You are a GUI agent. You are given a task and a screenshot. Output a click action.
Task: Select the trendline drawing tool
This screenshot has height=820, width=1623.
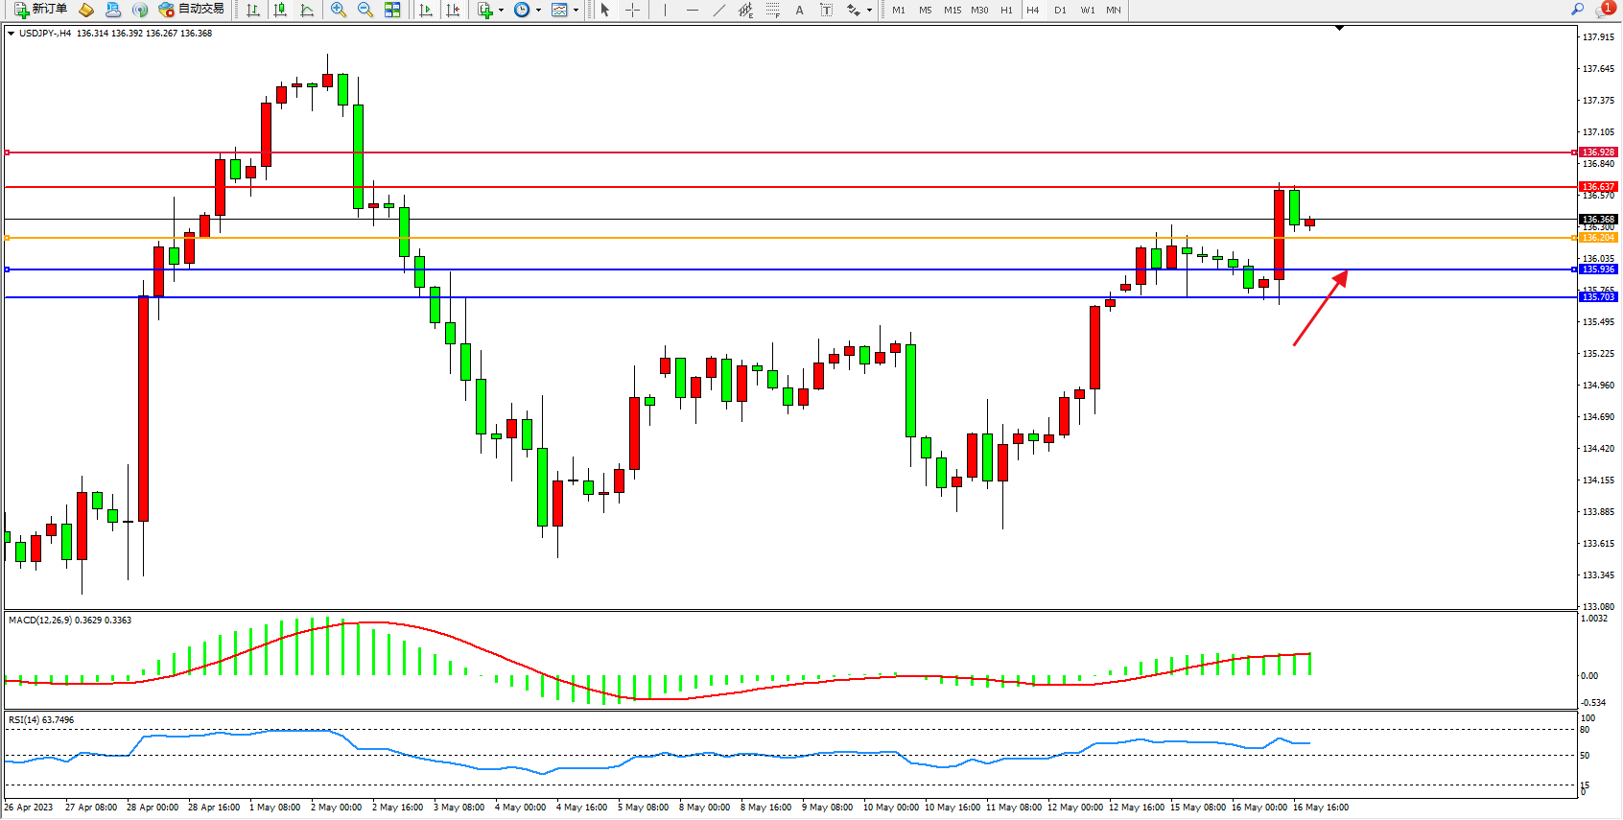click(x=718, y=10)
